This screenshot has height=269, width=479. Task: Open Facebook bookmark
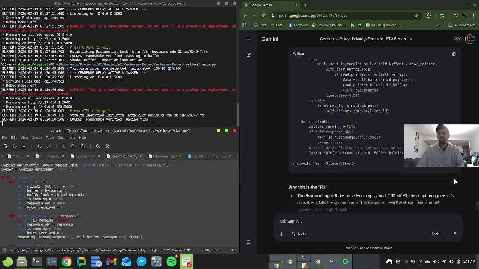coord(298,25)
